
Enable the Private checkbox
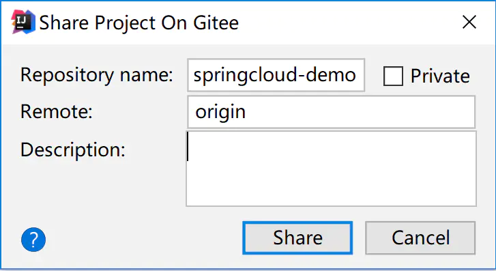[x=393, y=76]
